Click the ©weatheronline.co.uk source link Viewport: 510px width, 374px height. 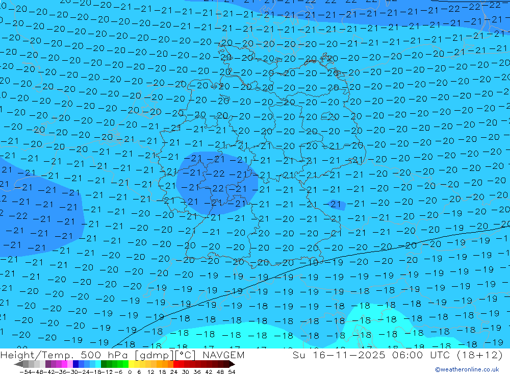pyautogui.click(x=467, y=369)
